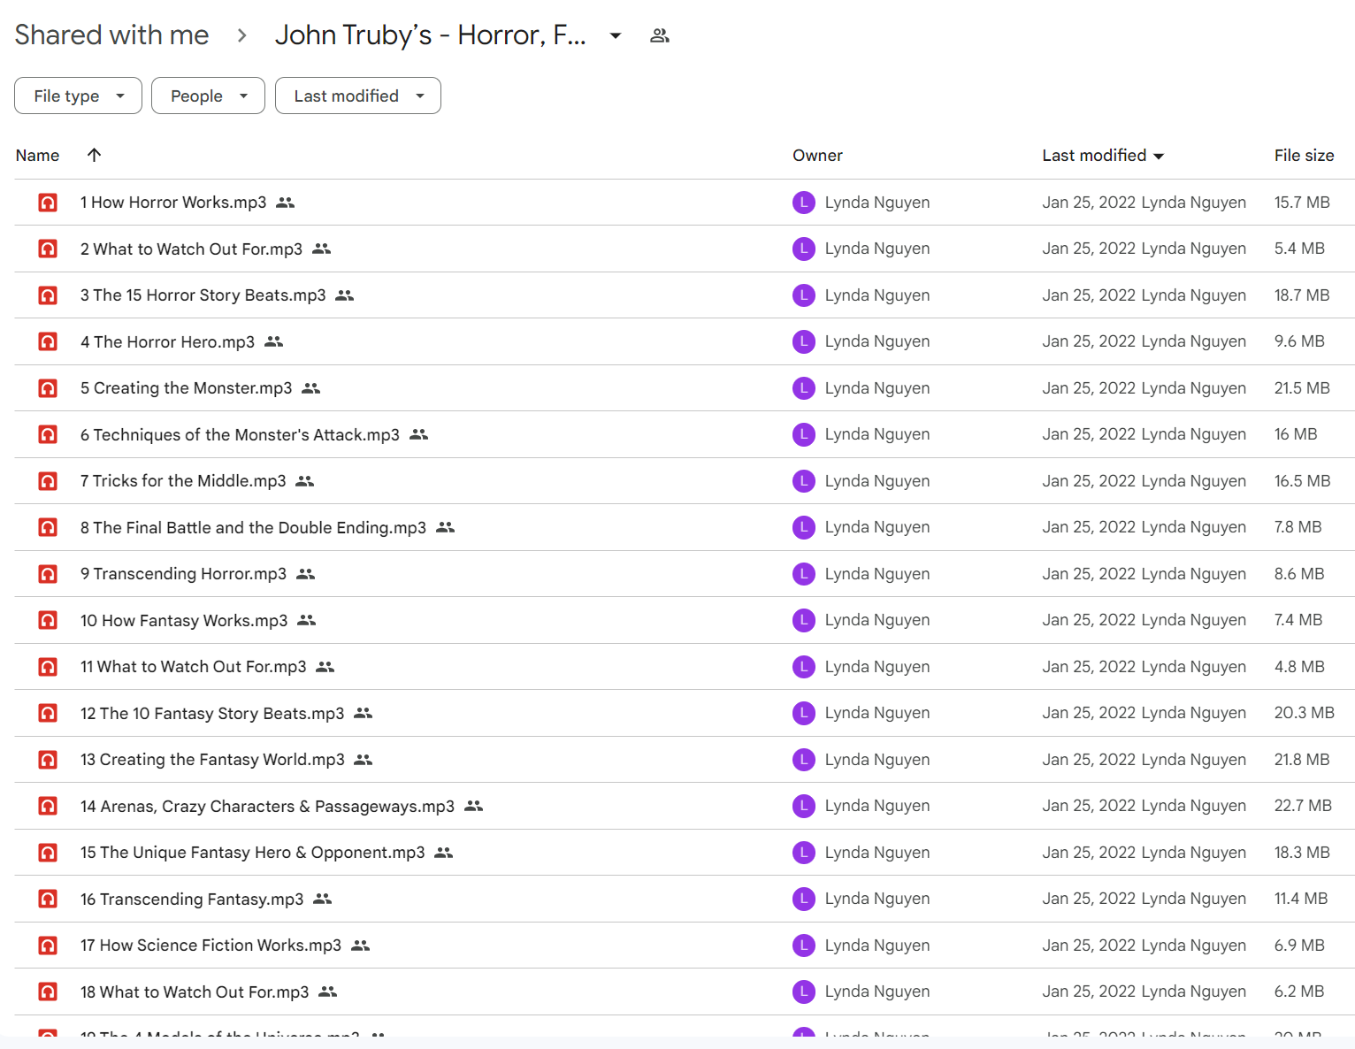
Task: Click shared icon next to 12 The 10 Fantasy Story Beats.mp3
Action: pyautogui.click(x=363, y=713)
